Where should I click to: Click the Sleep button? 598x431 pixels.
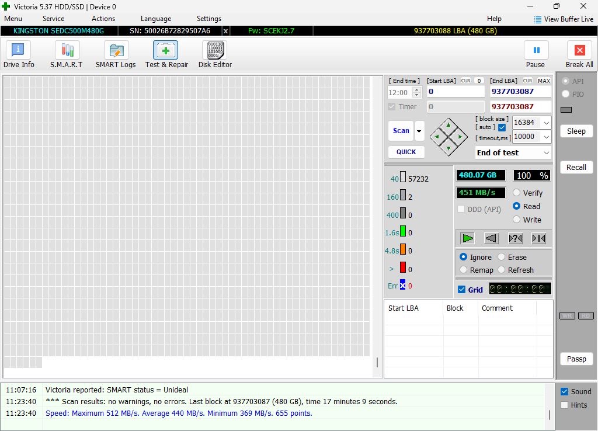pyautogui.click(x=576, y=131)
